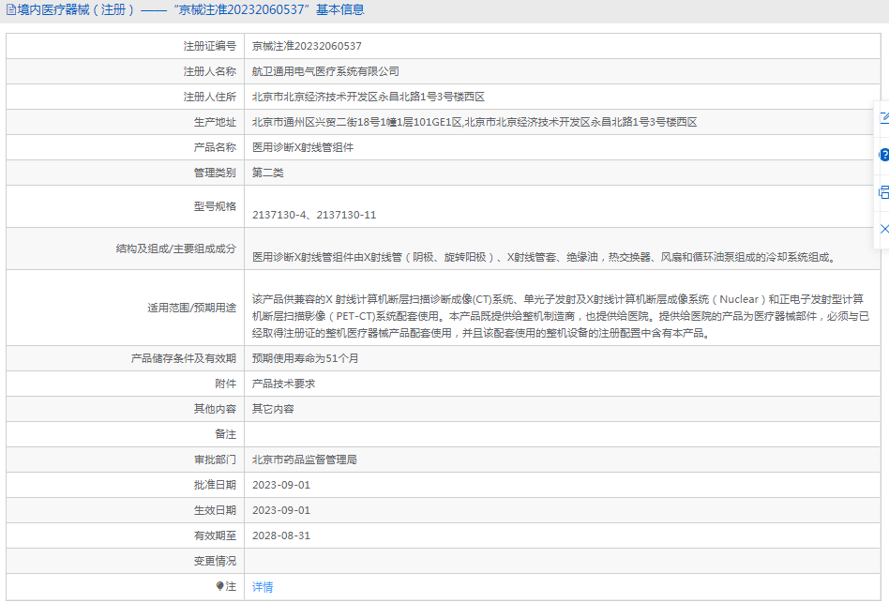Click approval department 北京市药品监督管理局
The height and width of the screenshot is (603, 889).
305,460
